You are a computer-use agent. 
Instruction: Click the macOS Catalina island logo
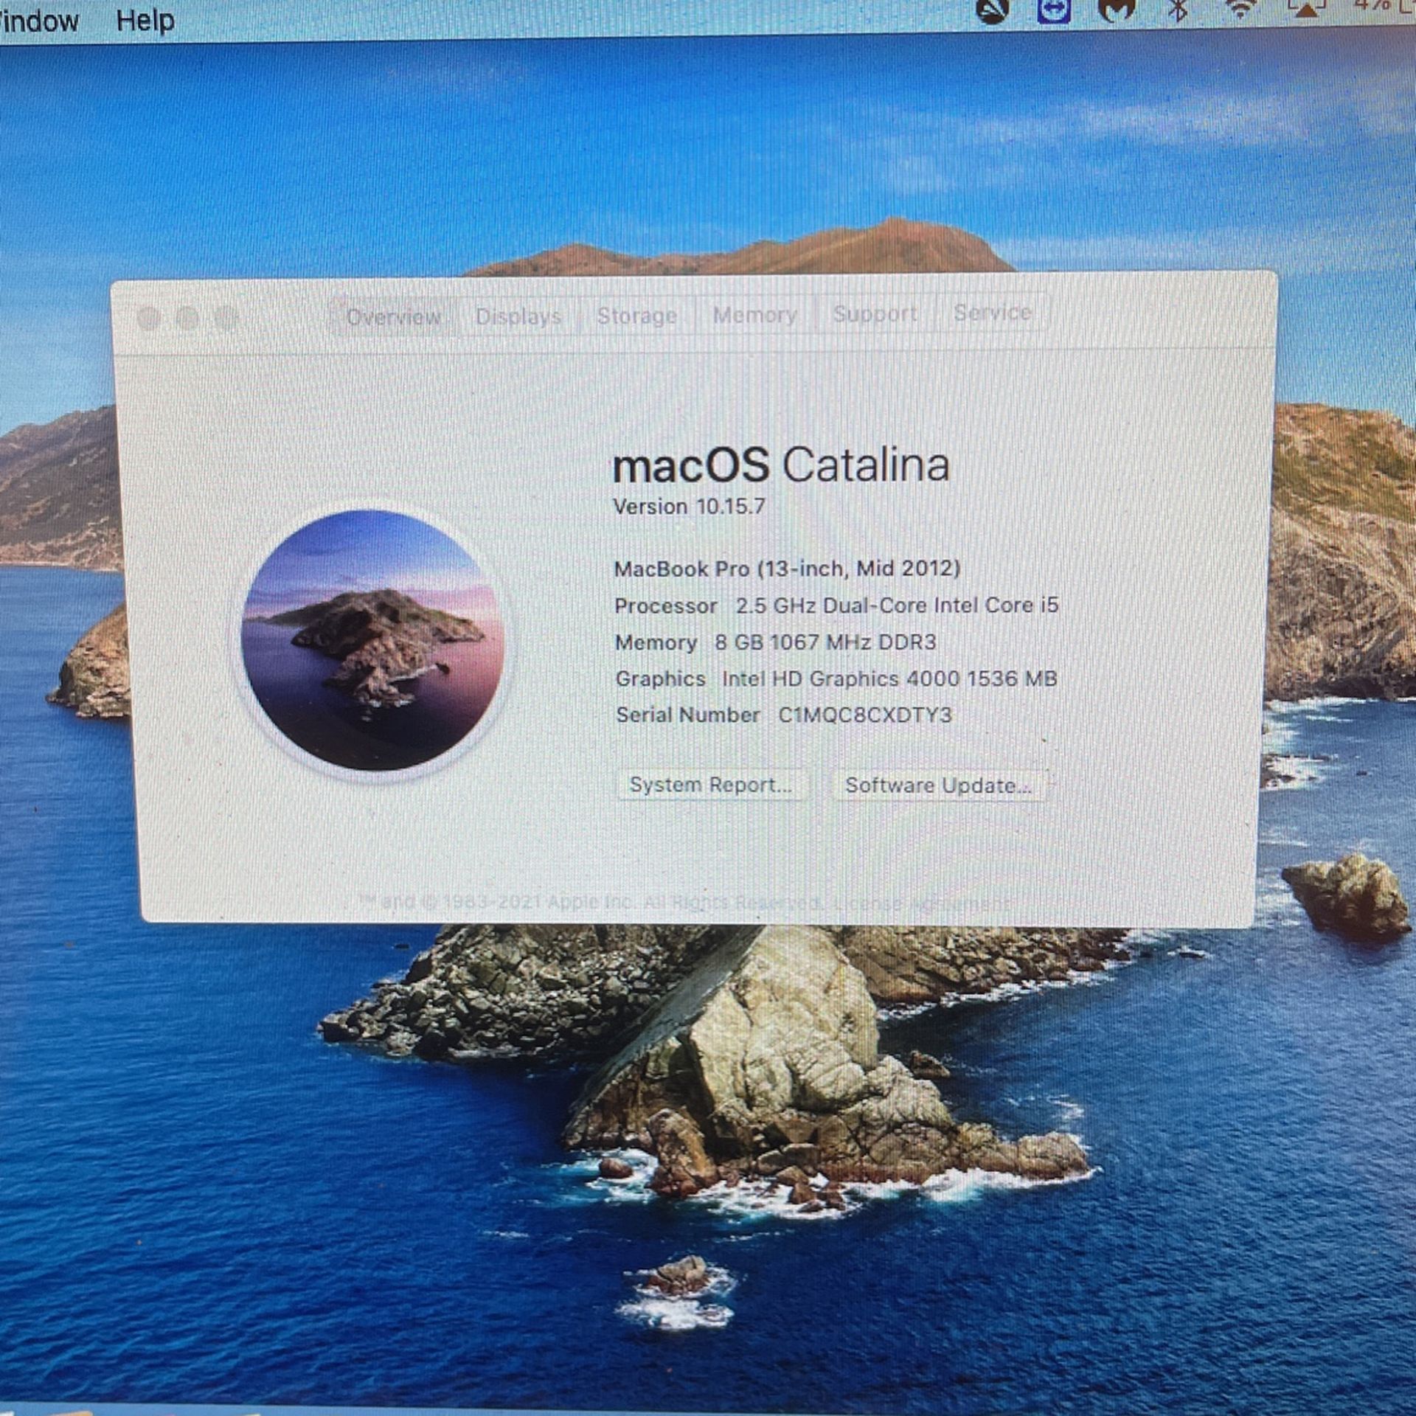point(373,639)
